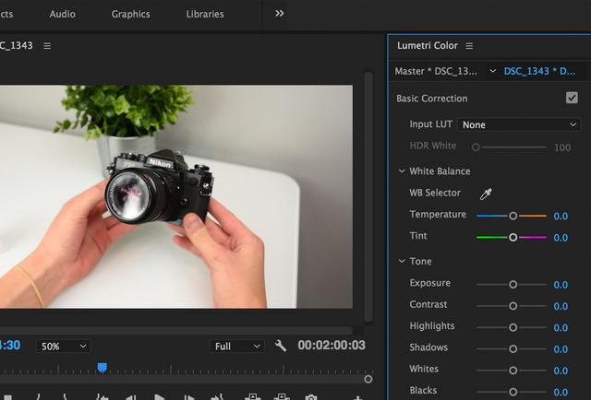Select the blue DSC_1343 * D... sequence clip tab
591x400 pixels.
539,71
